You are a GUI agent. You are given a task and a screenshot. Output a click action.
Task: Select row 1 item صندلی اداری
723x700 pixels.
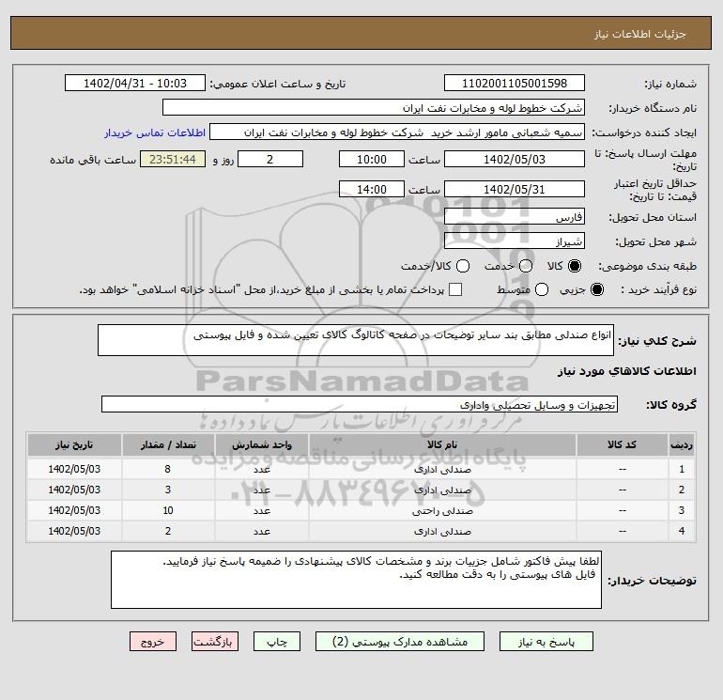[442, 469]
